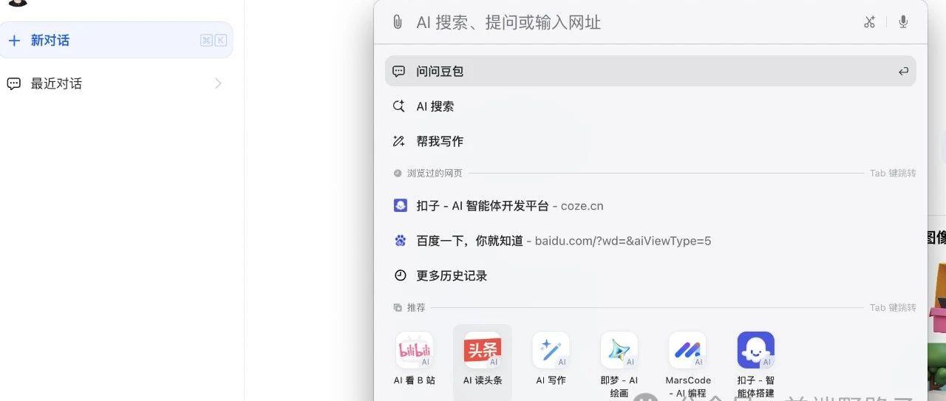Image resolution: width=946 pixels, height=401 pixels.
Task: Open the AI 写作 shortcut
Action: tap(551, 360)
